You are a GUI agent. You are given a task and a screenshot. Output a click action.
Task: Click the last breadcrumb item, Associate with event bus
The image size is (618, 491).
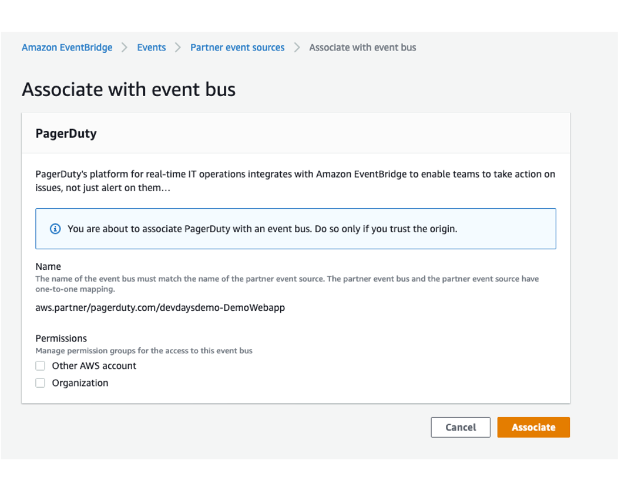click(362, 48)
